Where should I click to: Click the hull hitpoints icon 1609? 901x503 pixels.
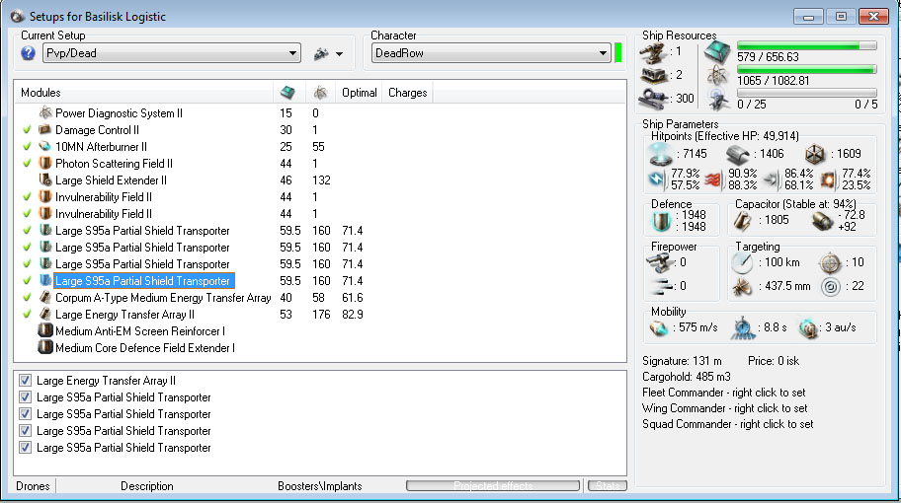[815, 154]
